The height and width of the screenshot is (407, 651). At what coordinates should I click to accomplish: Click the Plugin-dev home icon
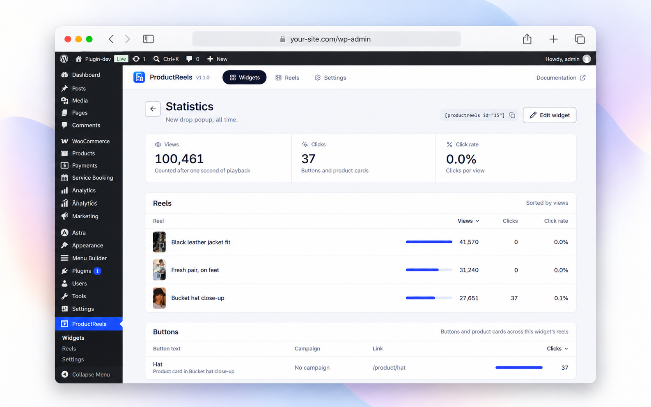click(78, 59)
